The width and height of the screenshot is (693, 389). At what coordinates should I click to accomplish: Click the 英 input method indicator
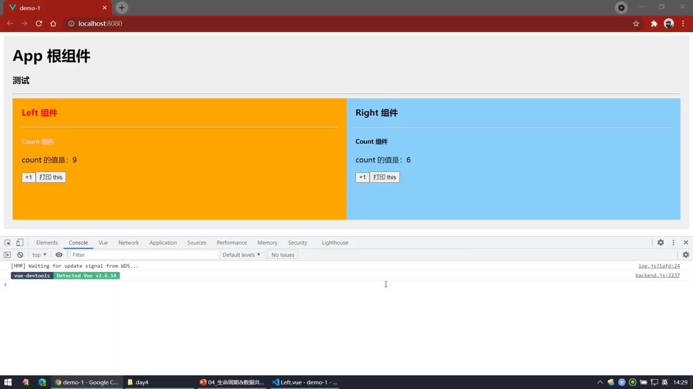[x=665, y=382]
